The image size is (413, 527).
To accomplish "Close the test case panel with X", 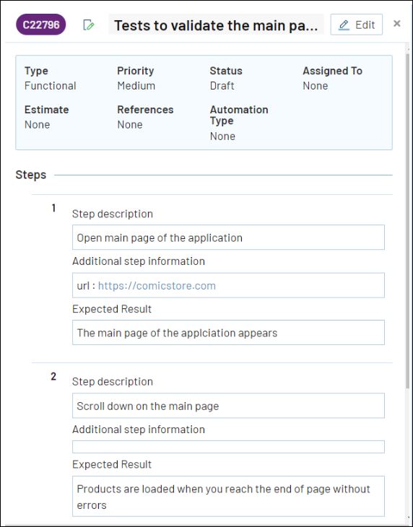I will pyautogui.click(x=397, y=23).
